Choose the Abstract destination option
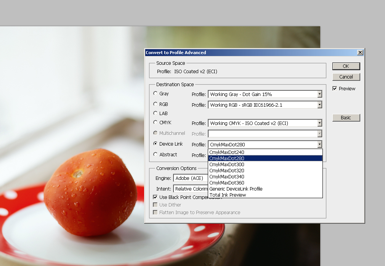Viewport: 385px width, 266px height. pos(155,154)
